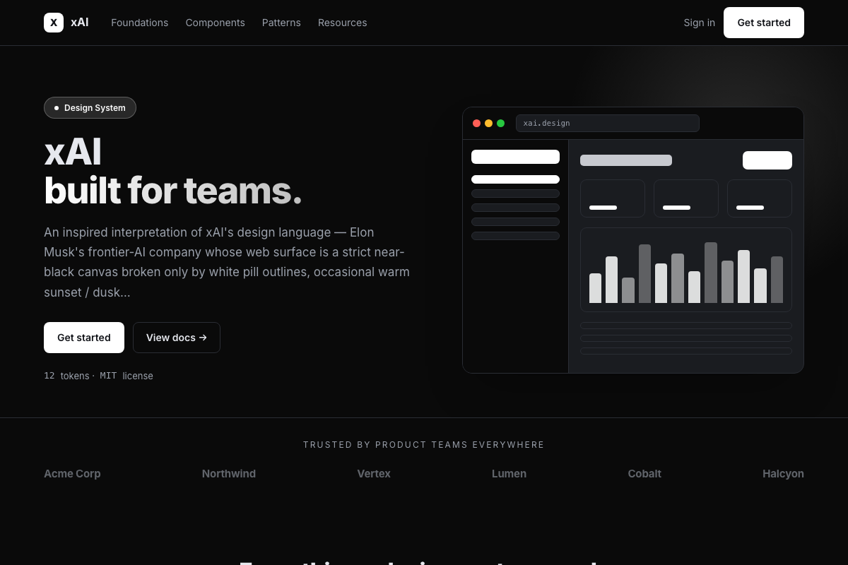Select Patterns in the navigation bar
Viewport: 848px width, 565px height.
(281, 23)
